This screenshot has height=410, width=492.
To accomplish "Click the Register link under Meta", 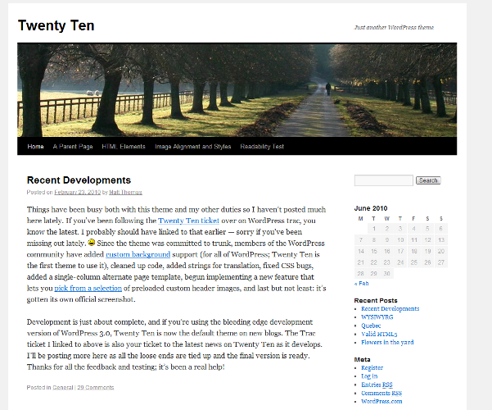I will coord(372,368).
